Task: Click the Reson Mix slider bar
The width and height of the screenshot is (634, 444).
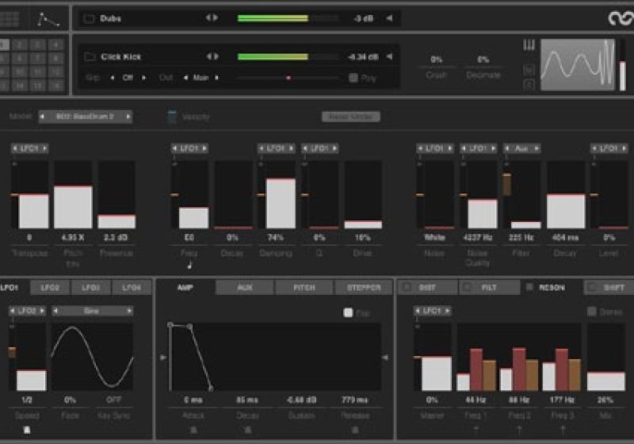Action: [x=605, y=357]
